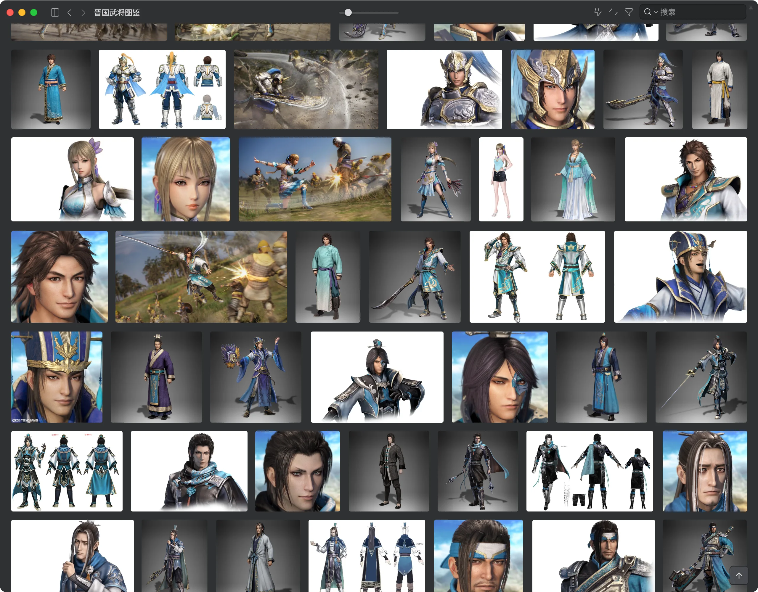The width and height of the screenshot is (758, 592).
Task: Open brown-haired man face close-up
Action: click(59, 276)
